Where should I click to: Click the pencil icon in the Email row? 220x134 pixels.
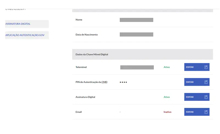tap(206, 112)
